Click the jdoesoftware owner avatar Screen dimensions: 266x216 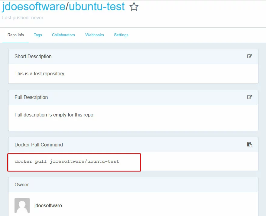22,205
